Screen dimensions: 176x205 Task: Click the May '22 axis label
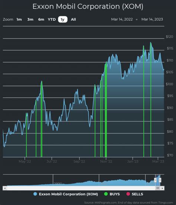(x=25, y=162)
